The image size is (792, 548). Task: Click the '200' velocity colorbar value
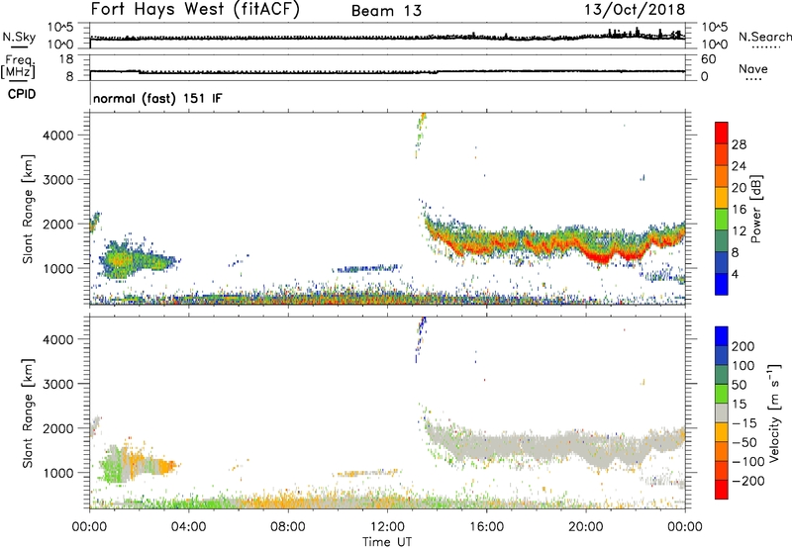point(743,346)
